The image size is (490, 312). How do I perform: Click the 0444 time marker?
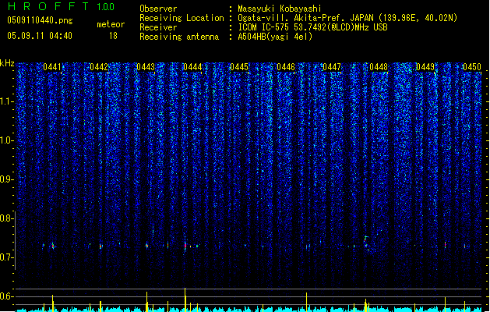pos(192,67)
